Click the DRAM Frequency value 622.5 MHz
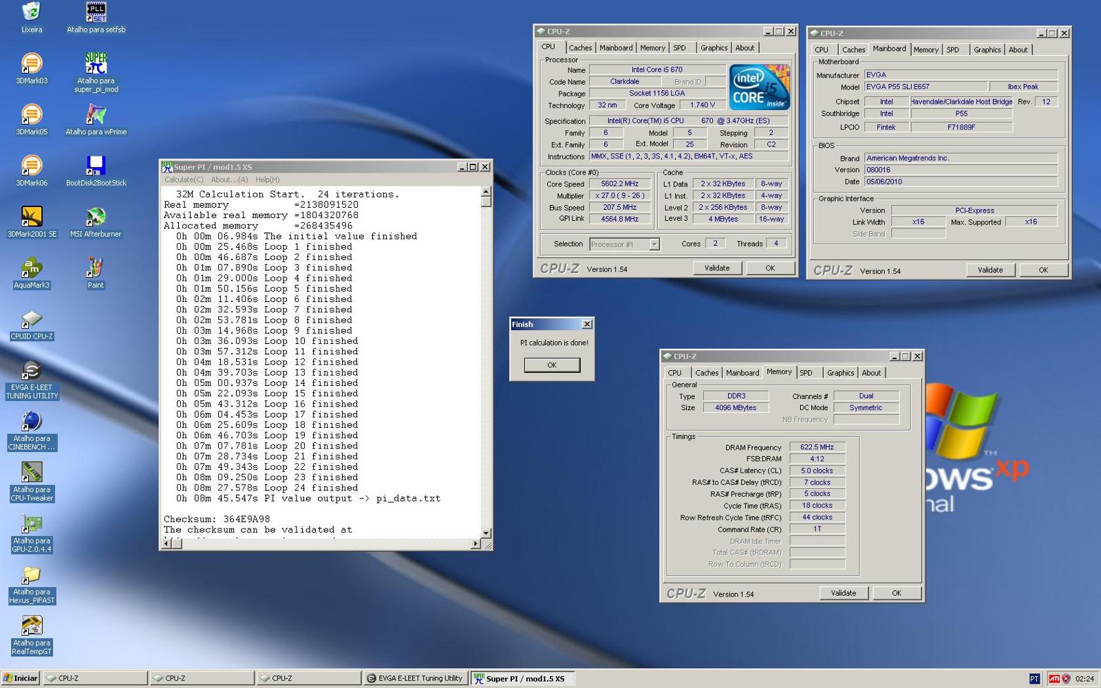 coord(817,447)
